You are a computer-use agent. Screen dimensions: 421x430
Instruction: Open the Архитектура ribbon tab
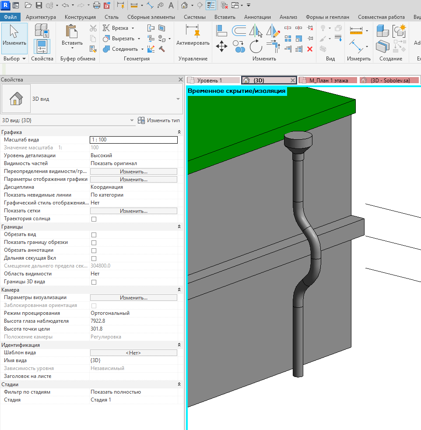[x=41, y=17]
